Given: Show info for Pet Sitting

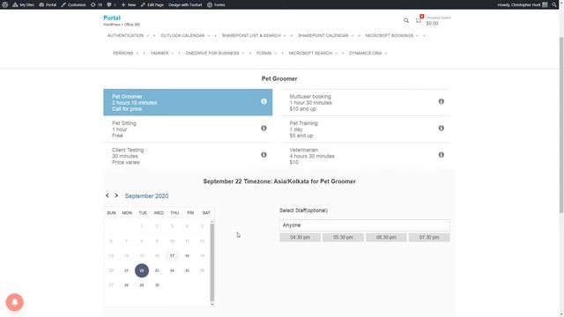Looking at the screenshot, I should coord(263,128).
